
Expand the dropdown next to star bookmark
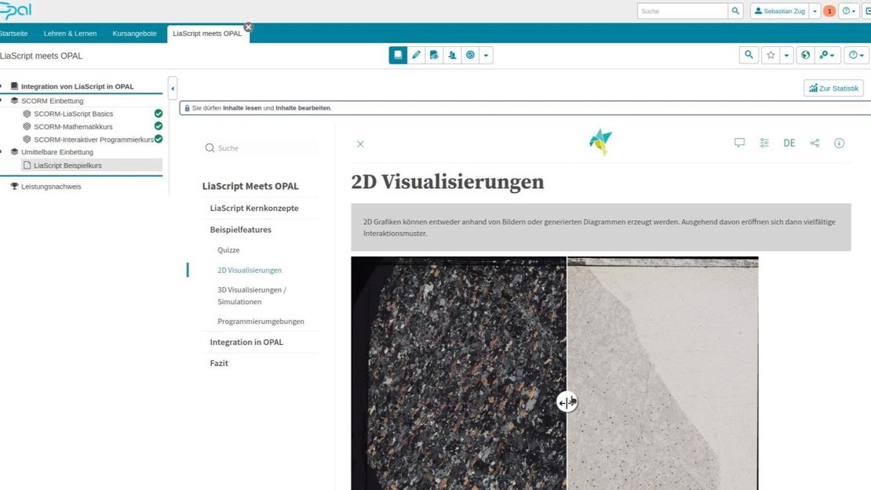(786, 55)
